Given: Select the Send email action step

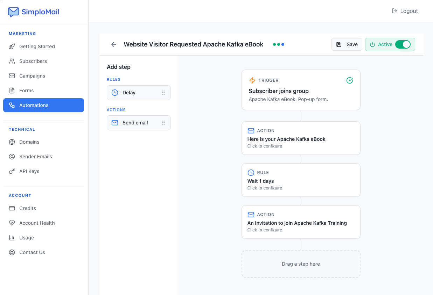Looking at the screenshot, I should point(139,123).
